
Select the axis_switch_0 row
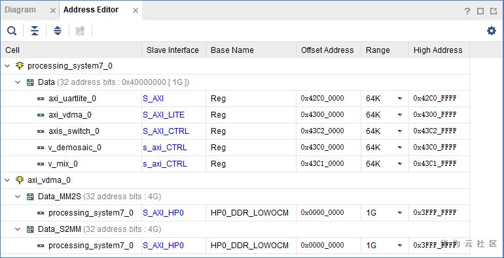pos(235,131)
